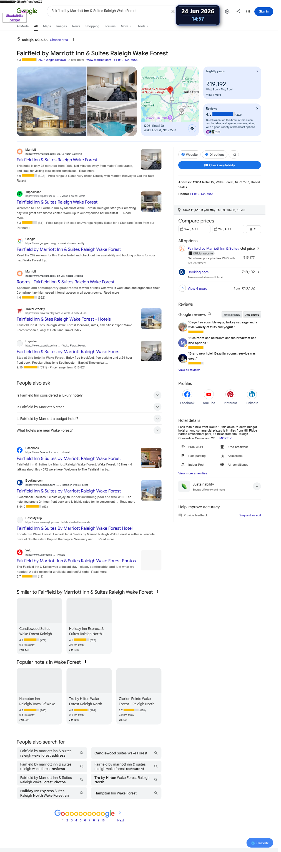Screen dimensions: 281x852
Task: Click Write a review button
Action: click(x=232, y=314)
